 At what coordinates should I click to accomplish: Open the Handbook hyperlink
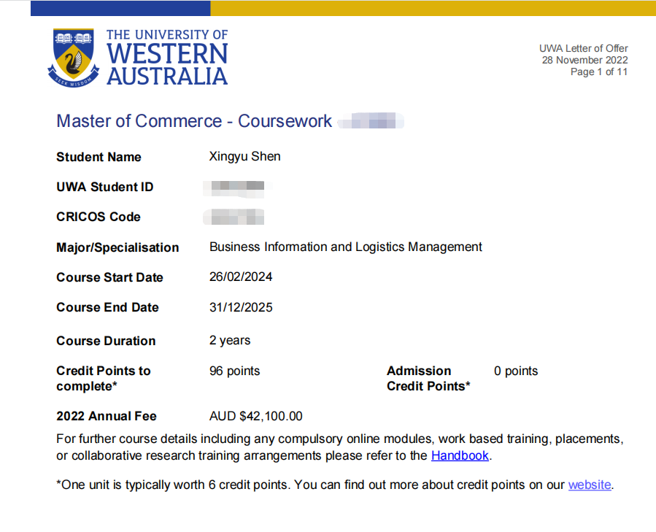pos(460,455)
